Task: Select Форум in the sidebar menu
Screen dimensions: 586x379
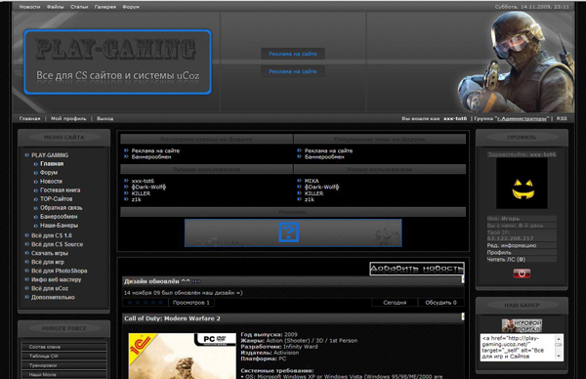Action: (49, 173)
